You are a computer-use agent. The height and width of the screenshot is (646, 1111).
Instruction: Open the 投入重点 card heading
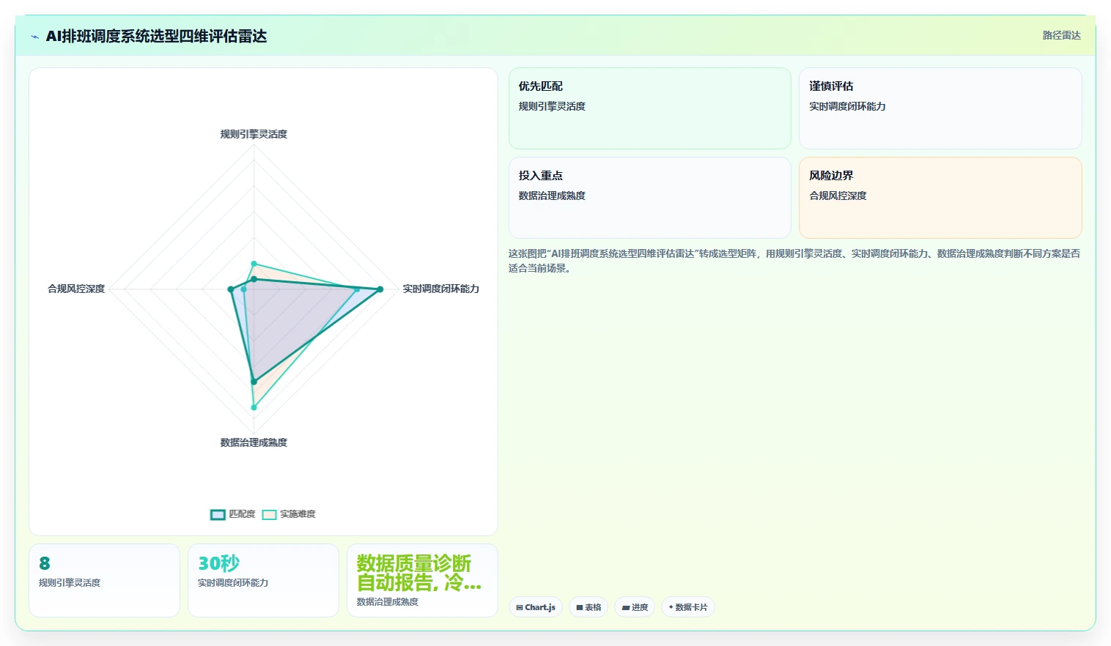point(541,176)
